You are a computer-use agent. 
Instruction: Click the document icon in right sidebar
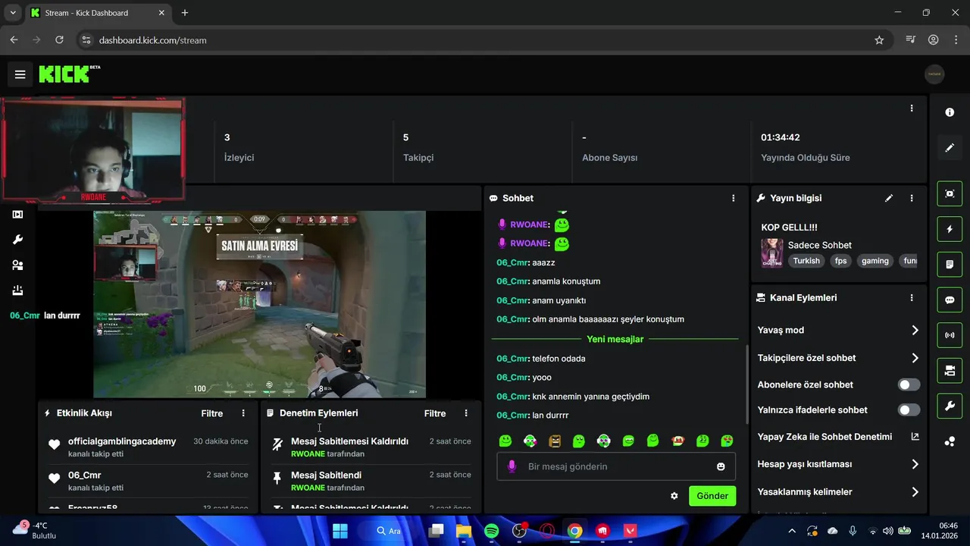[x=950, y=265]
